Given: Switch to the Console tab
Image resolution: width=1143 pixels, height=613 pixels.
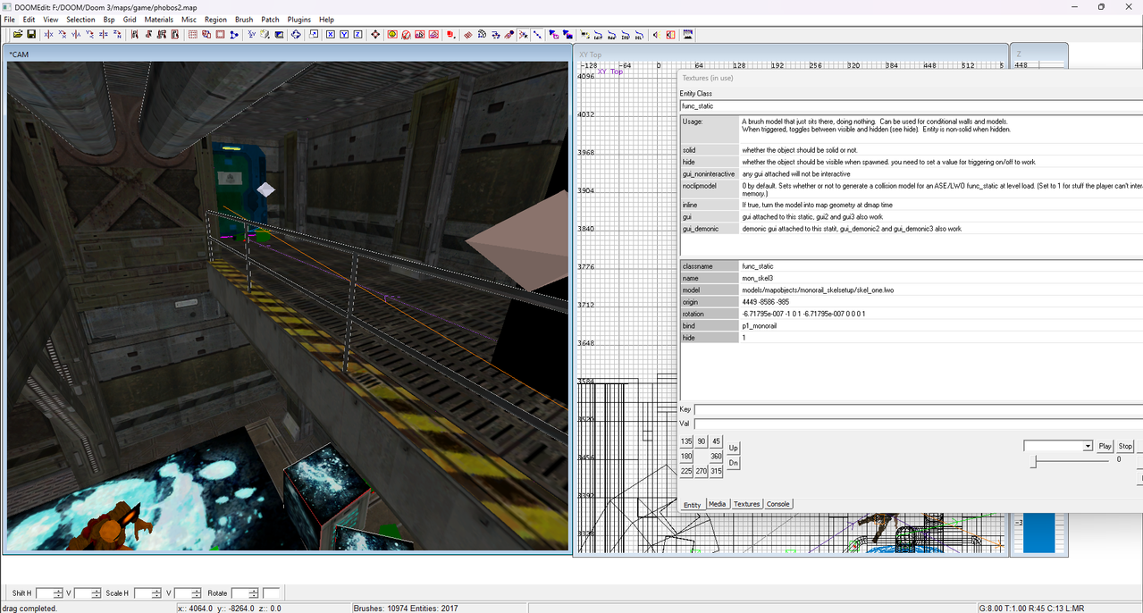Looking at the screenshot, I should coord(778,504).
